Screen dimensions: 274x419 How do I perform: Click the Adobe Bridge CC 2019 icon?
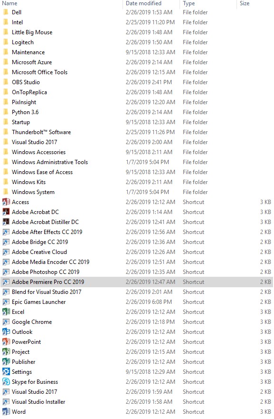(x=6, y=242)
